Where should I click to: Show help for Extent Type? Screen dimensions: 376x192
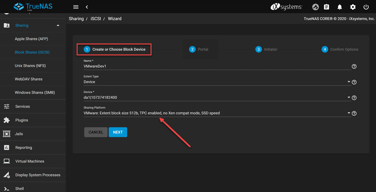(x=354, y=82)
